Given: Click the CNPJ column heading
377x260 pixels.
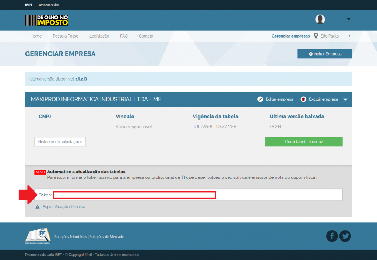Looking at the screenshot, I should (x=45, y=117).
